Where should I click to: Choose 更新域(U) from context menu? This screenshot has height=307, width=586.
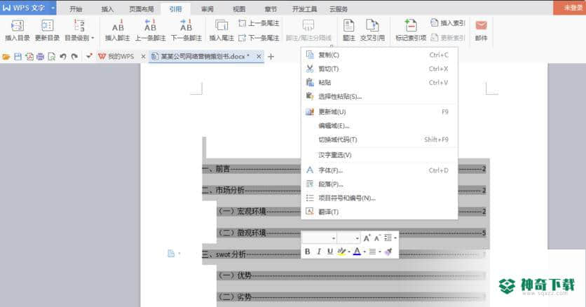(x=379, y=111)
